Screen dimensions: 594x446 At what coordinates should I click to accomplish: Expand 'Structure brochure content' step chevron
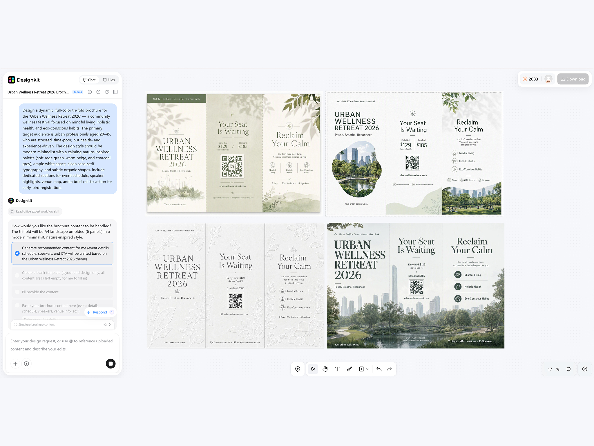click(110, 325)
